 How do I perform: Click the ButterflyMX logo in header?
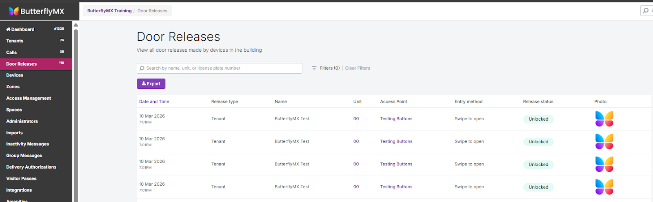click(37, 11)
